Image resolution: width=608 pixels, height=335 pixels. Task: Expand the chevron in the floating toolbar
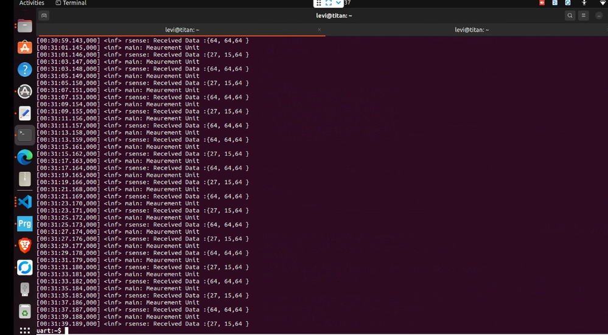point(338,3)
